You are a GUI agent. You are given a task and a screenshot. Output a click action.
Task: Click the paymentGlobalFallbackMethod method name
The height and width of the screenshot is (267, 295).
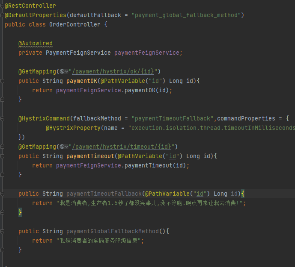[x=113, y=231]
